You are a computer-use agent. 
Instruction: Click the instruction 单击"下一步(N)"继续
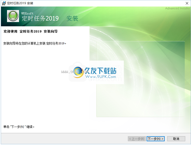(19, 127)
